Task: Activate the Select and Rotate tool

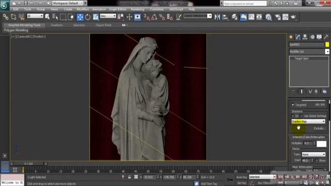Action: tap(88, 17)
